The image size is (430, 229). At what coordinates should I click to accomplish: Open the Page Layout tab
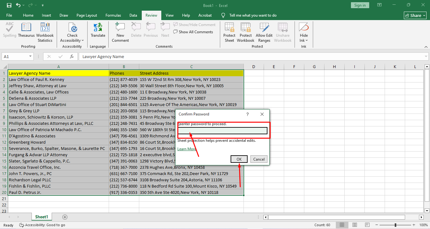point(87,15)
